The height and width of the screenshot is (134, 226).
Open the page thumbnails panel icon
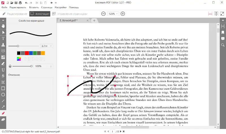pos(223,26)
